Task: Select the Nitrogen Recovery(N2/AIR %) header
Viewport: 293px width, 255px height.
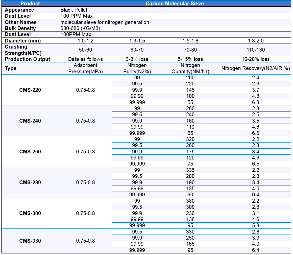Action: [x=256, y=68]
